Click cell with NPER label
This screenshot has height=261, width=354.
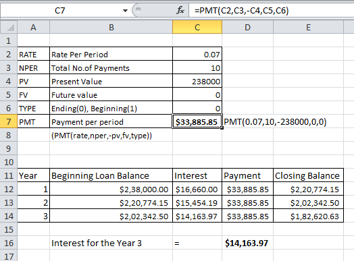[x=33, y=67]
